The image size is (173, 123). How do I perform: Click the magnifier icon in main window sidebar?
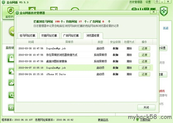pyautogui.click(x=11, y=95)
